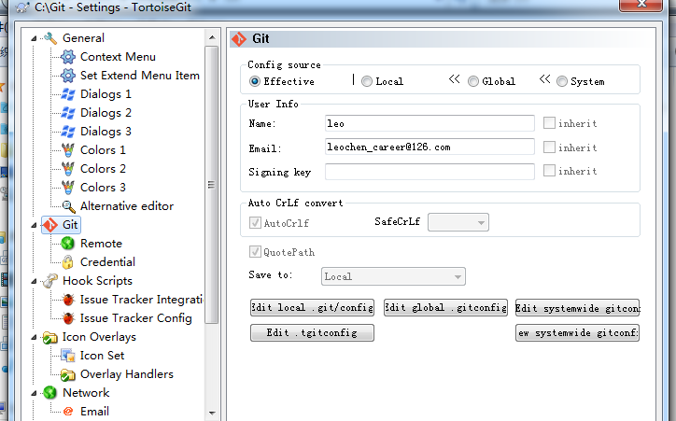
Task: Click the General wrench icon in tree
Action: [50, 38]
